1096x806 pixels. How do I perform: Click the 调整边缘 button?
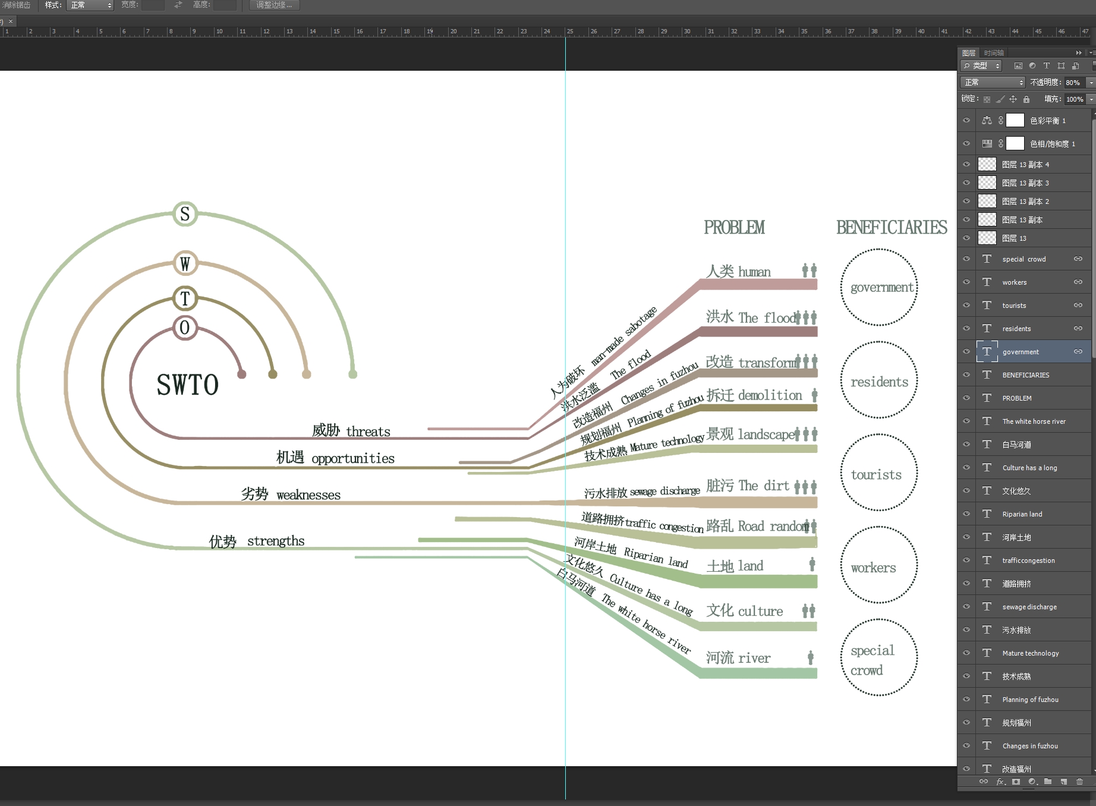pyautogui.click(x=274, y=5)
